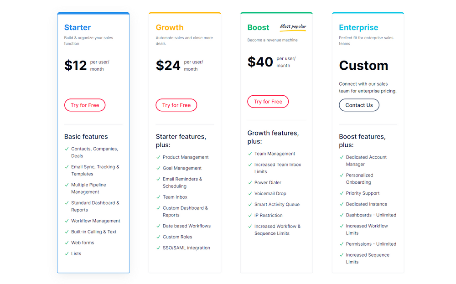
Task: Select the Boost plan title
Action: pyautogui.click(x=258, y=27)
